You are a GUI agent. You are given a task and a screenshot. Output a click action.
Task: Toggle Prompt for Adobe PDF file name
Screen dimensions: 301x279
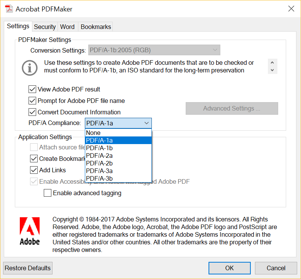point(32,101)
